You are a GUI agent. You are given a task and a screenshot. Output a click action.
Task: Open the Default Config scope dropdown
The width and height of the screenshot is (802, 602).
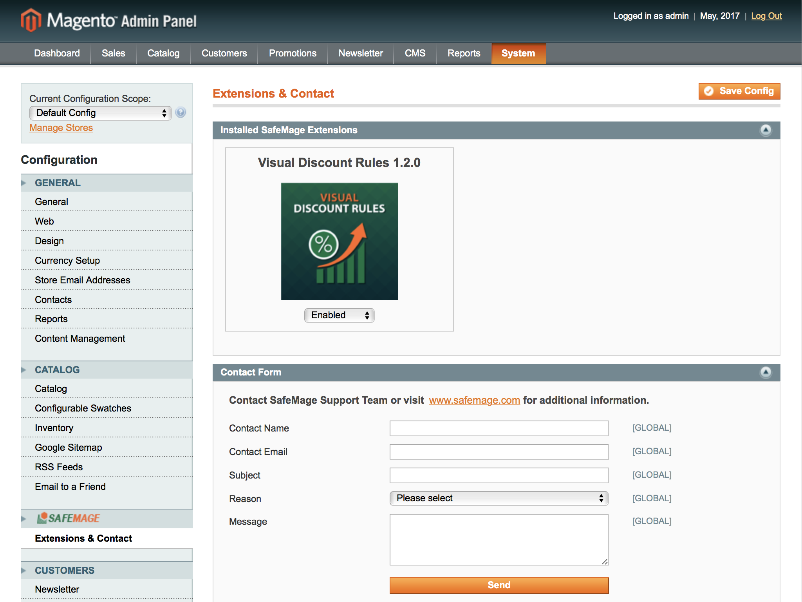[100, 113]
